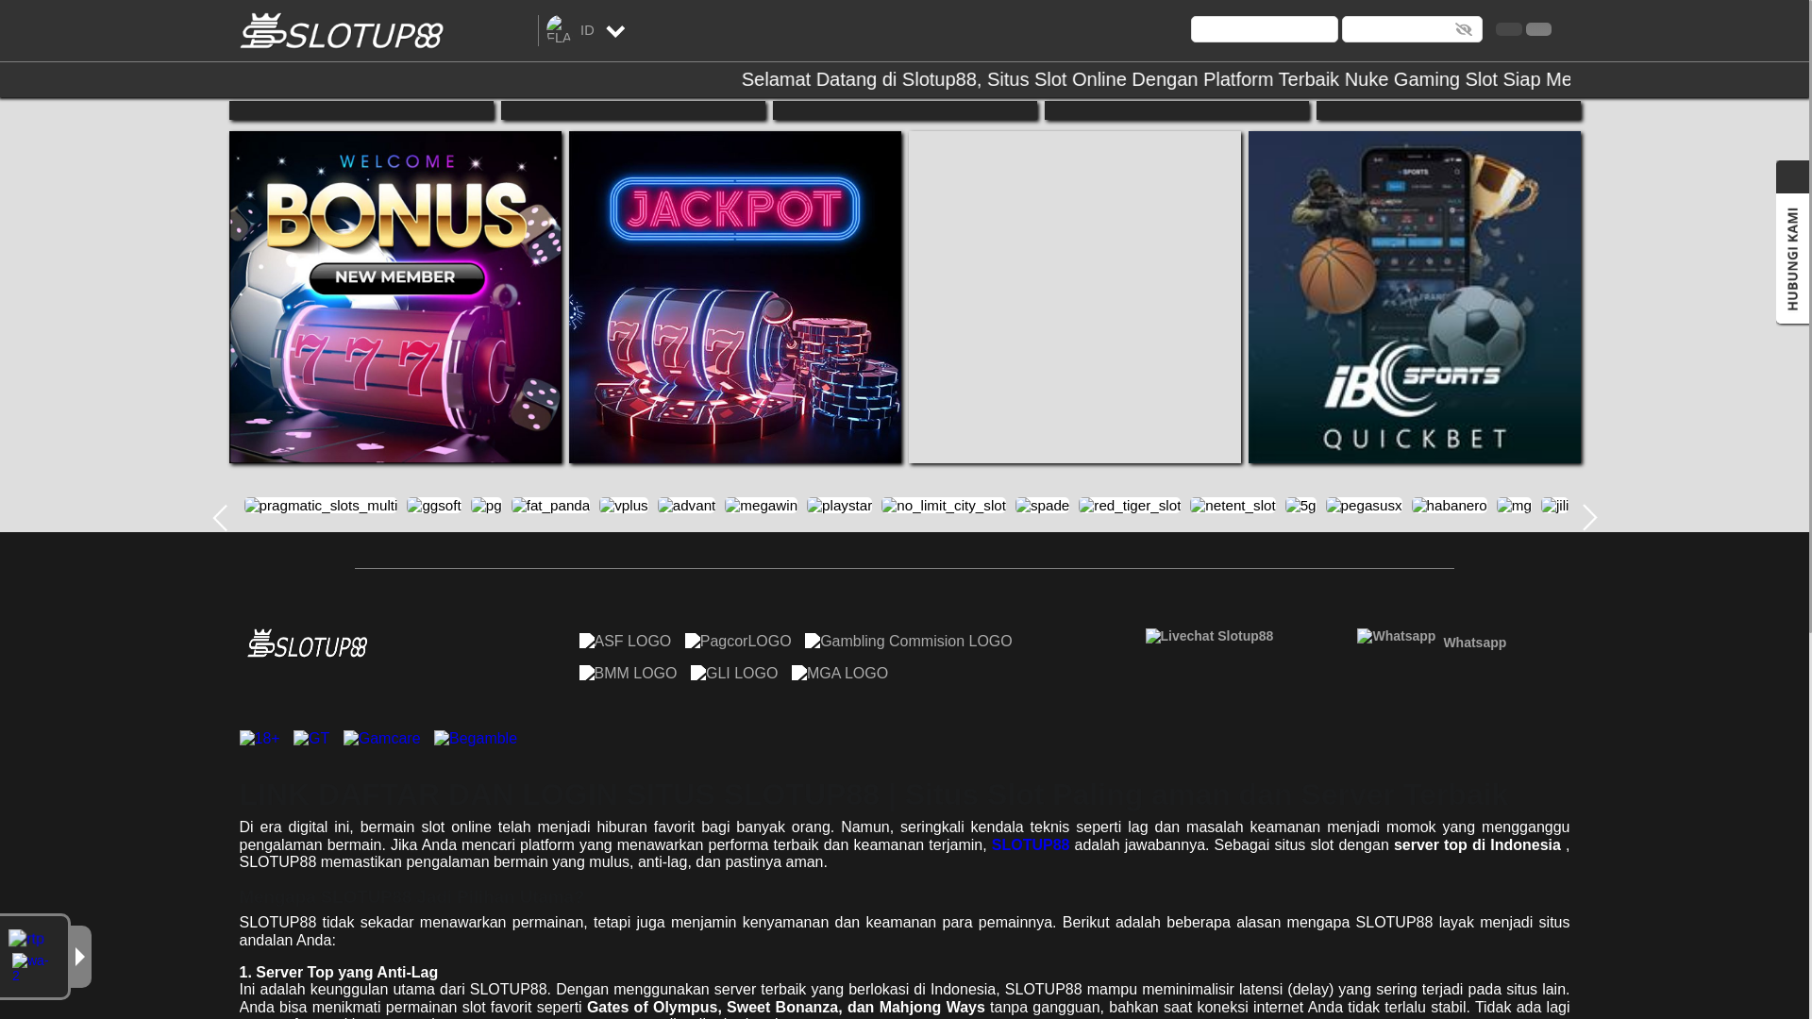
Task: Select the fourth dark menu tab
Action: point(1177,110)
